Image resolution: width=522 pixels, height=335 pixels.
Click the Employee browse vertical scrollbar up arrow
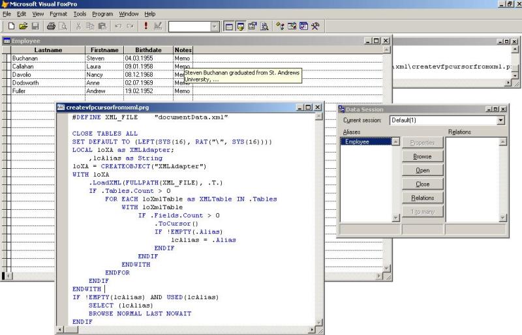pos(386,50)
